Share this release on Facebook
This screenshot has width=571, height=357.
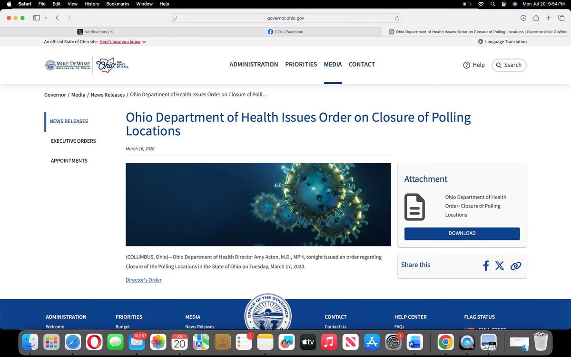[x=486, y=266]
